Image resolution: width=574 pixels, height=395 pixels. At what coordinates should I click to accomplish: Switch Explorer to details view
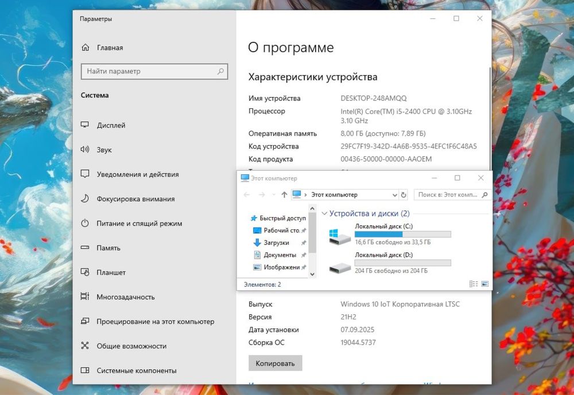coord(474,284)
